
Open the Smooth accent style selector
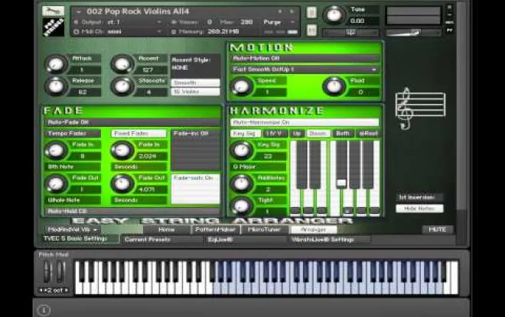195,82
